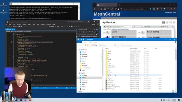This screenshot has width=182, height=102.
Task: Open the Visual Studio Project menu
Action: [x=19, y=24]
